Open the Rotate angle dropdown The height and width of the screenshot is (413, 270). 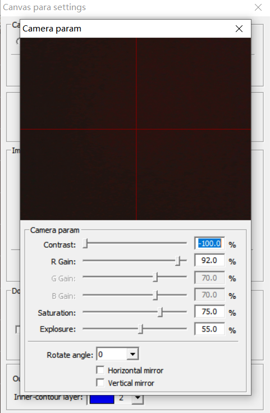[132, 354]
